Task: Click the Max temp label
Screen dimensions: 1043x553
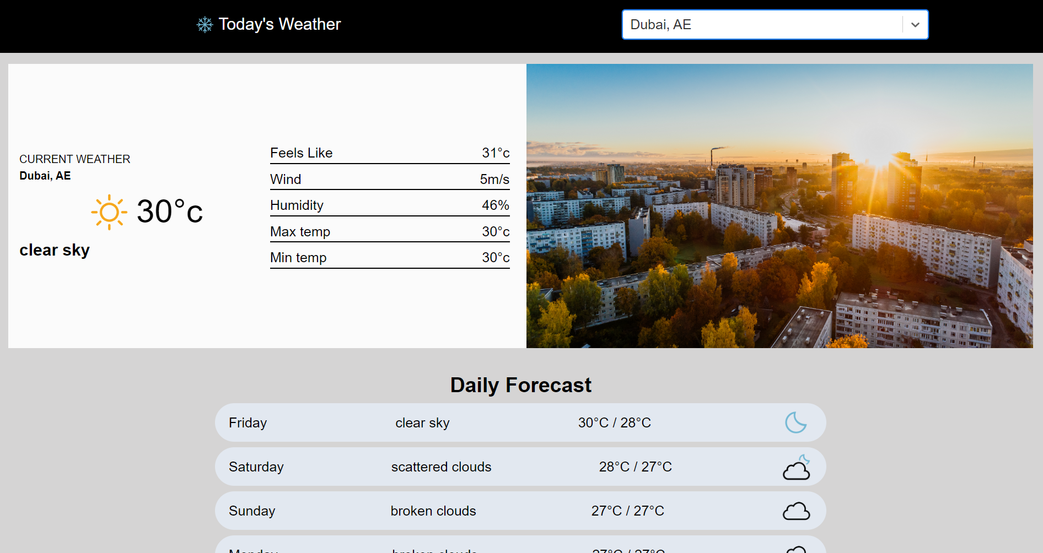Action: click(300, 232)
